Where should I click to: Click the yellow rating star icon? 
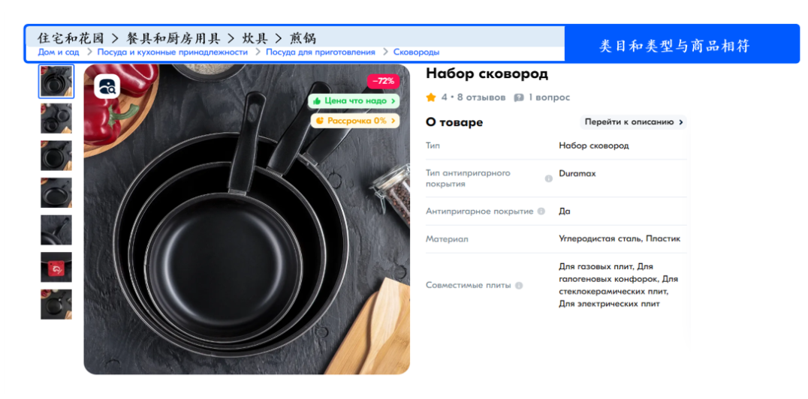(x=431, y=97)
